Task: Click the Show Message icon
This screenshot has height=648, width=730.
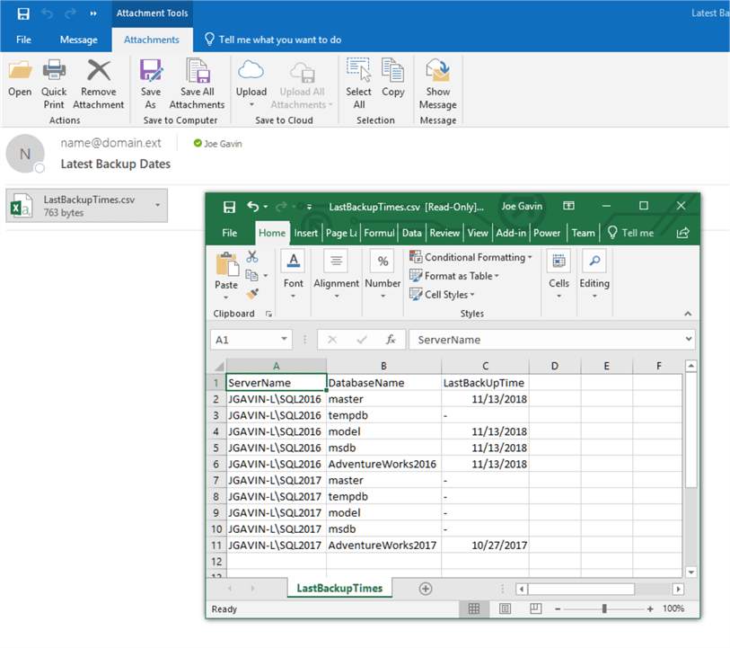Action: [437, 72]
